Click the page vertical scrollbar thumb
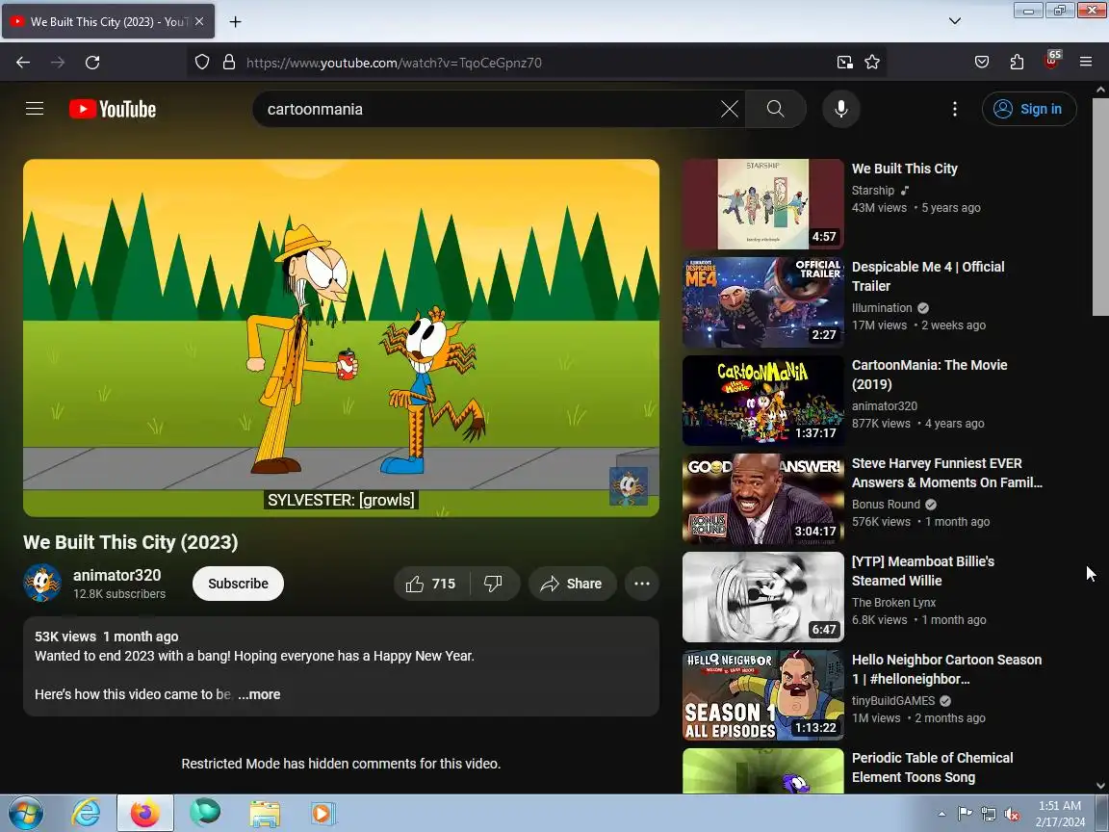Image resolution: width=1109 pixels, height=832 pixels. (x=1100, y=207)
